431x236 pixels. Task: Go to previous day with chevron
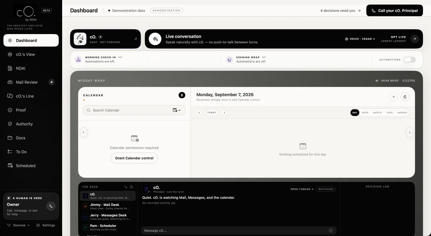pyautogui.click(x=199, y=113)
